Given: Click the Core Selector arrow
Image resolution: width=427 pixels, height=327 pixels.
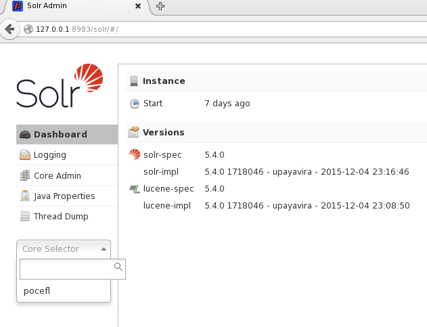Looking at the screenshot, I should click(x=104, y=249).
